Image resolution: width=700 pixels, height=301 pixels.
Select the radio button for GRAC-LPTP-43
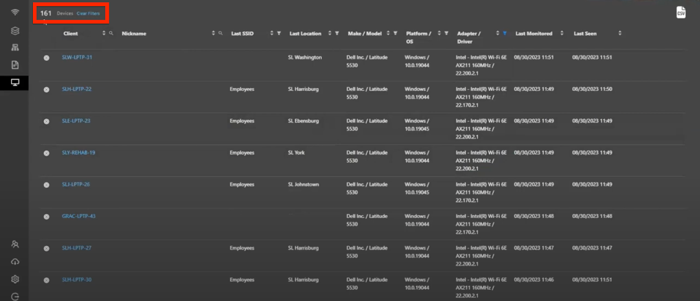click(x=46, y=217)
